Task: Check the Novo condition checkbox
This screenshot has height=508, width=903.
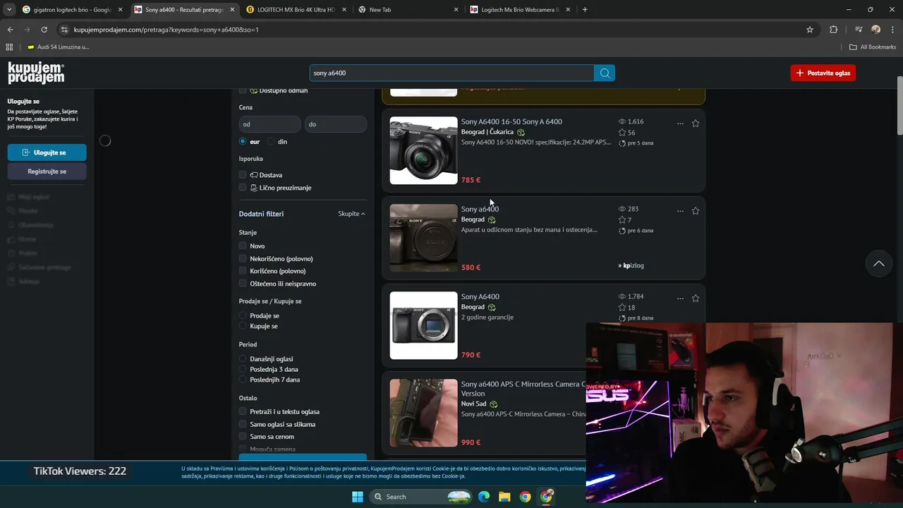Action: pyautogui.click(x=243, y=246)
